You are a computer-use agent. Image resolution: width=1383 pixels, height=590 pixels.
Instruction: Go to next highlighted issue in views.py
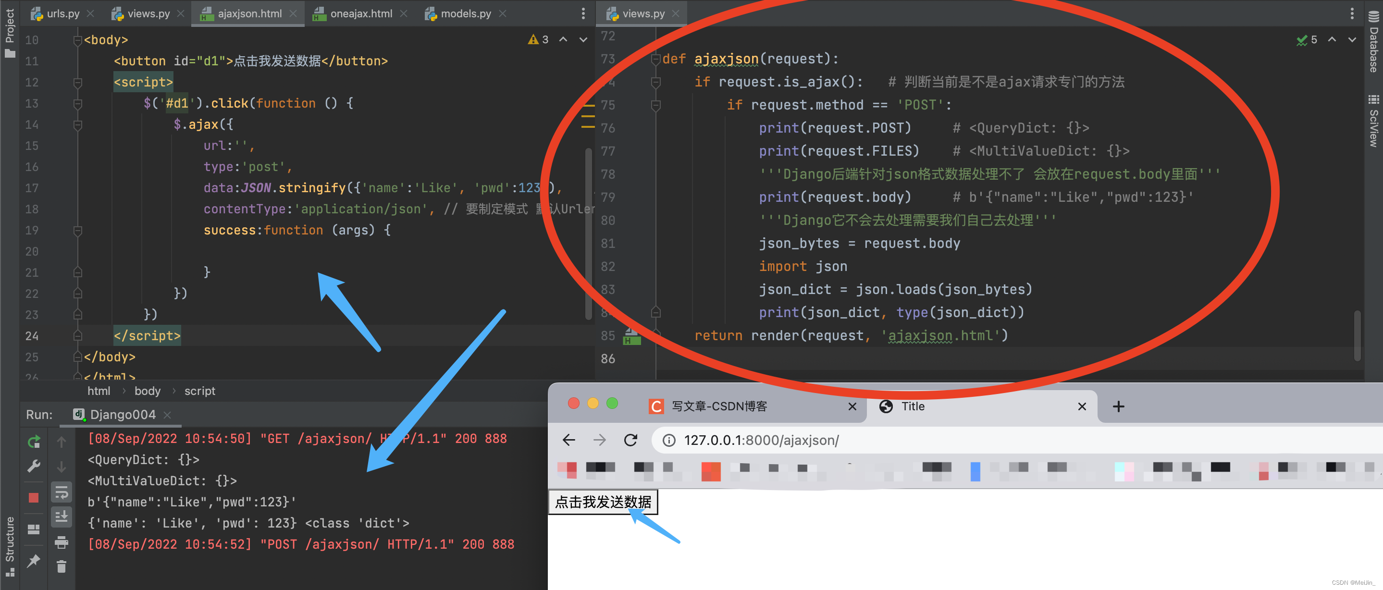[x=1352, y=39]
